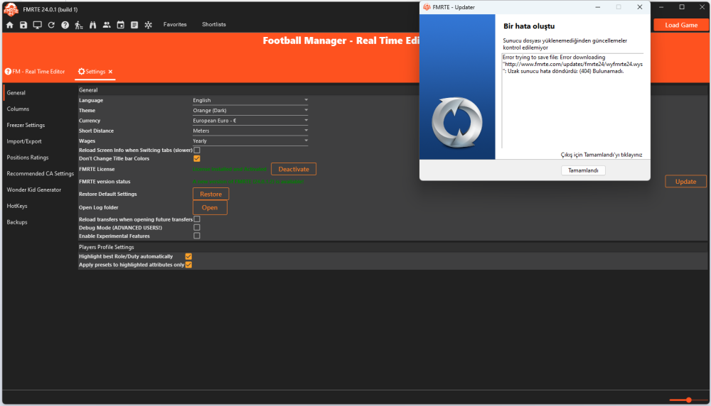The image size is (711, 406).
Task: Click Updater dialog title bar icon
Action: [x=427, y=7]
